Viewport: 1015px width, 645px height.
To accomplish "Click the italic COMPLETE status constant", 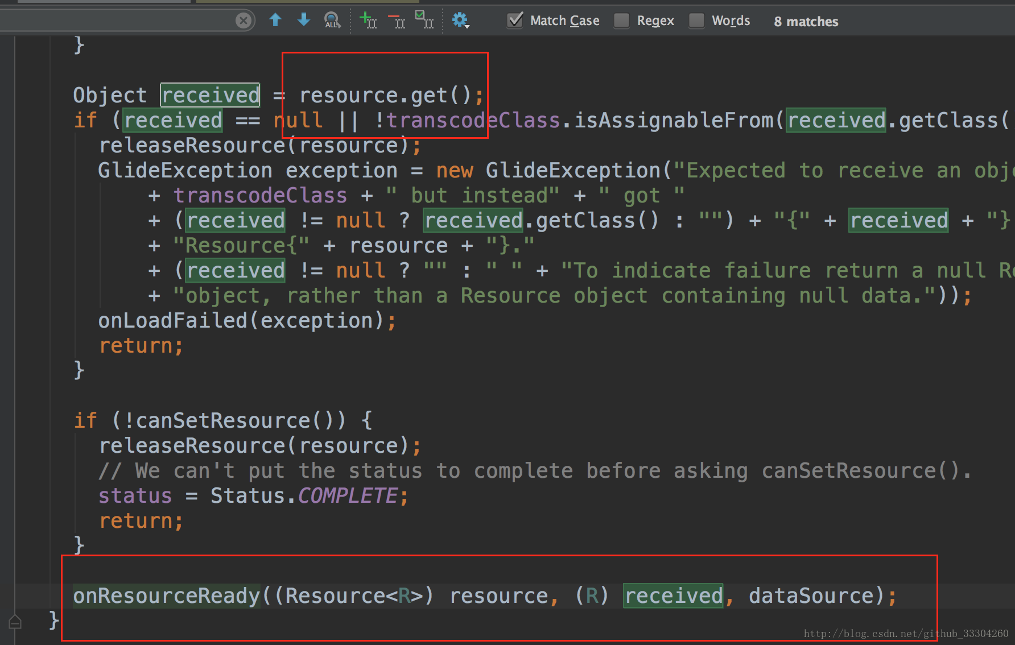I will tap(348, 495).
